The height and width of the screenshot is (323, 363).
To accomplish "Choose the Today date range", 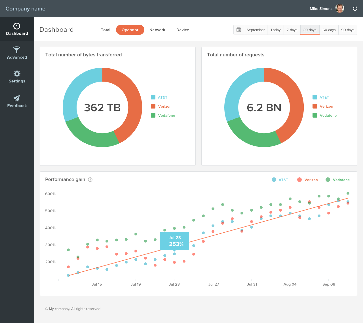I will pos(275,30).
